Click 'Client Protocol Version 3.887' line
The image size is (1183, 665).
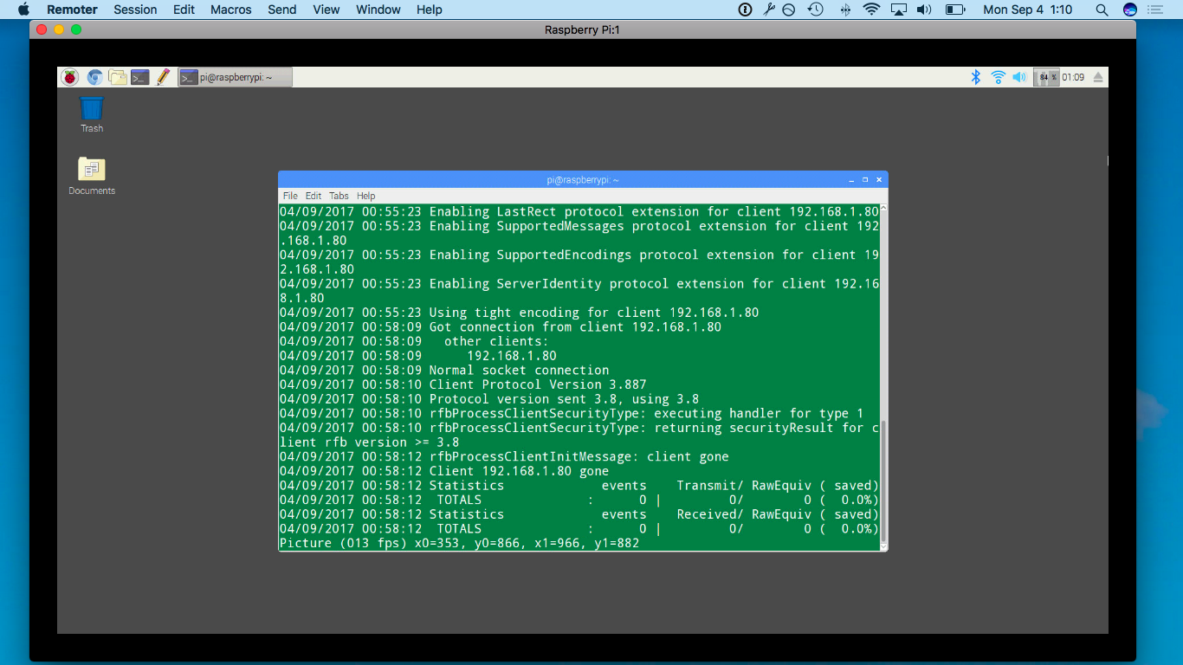pyautogui.click(x=463, y=384)
